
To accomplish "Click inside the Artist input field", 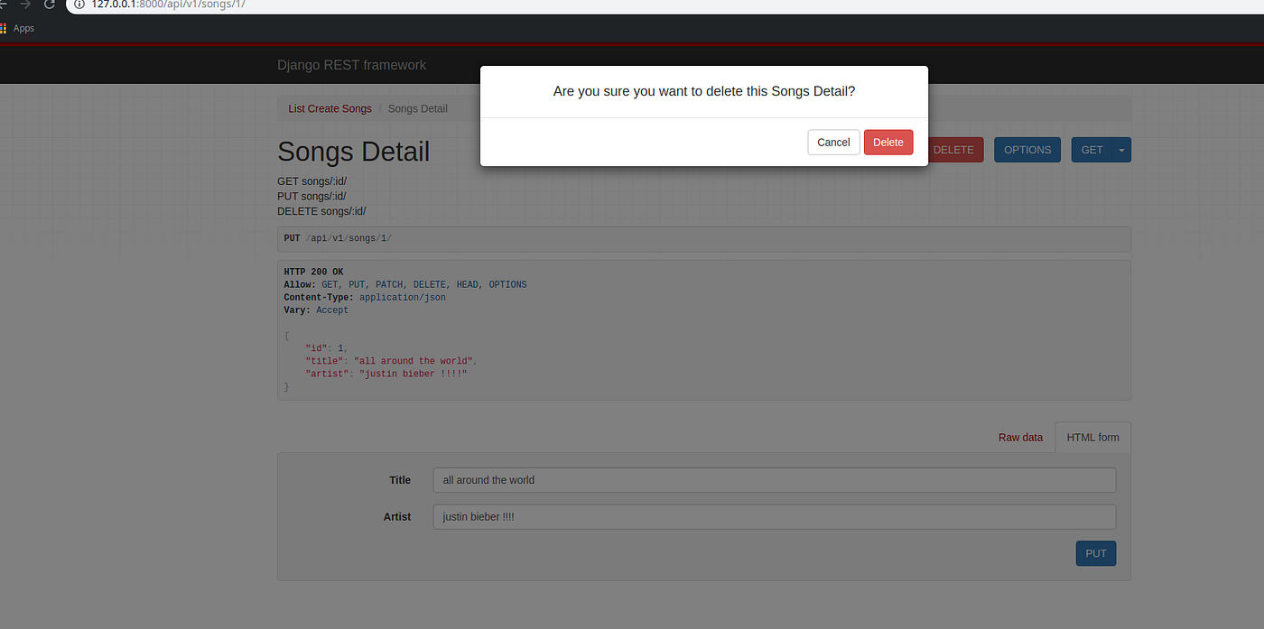I will tap(773, 516).
